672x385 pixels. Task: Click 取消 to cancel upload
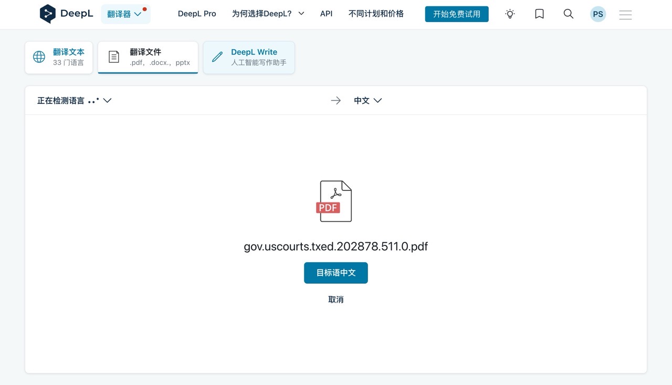click(x=336, y=300)
